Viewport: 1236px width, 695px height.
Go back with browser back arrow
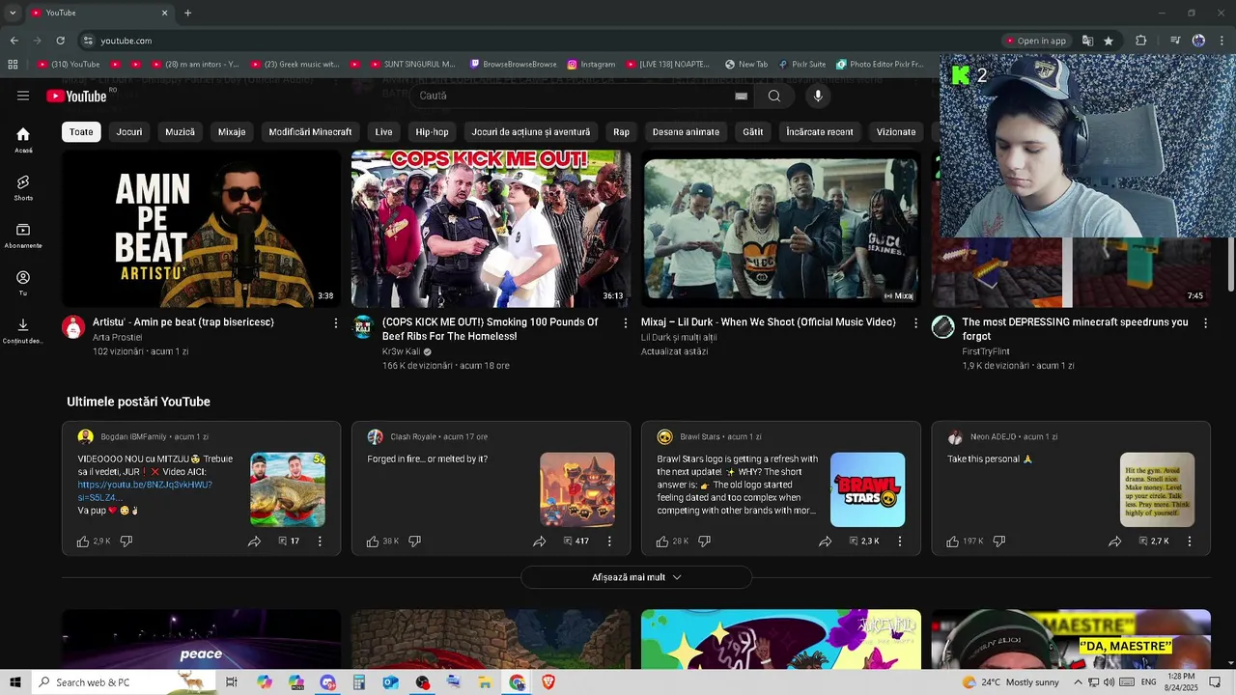coord(14,41)
